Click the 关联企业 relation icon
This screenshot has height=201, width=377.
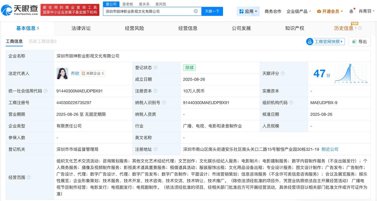coord(83,73)
